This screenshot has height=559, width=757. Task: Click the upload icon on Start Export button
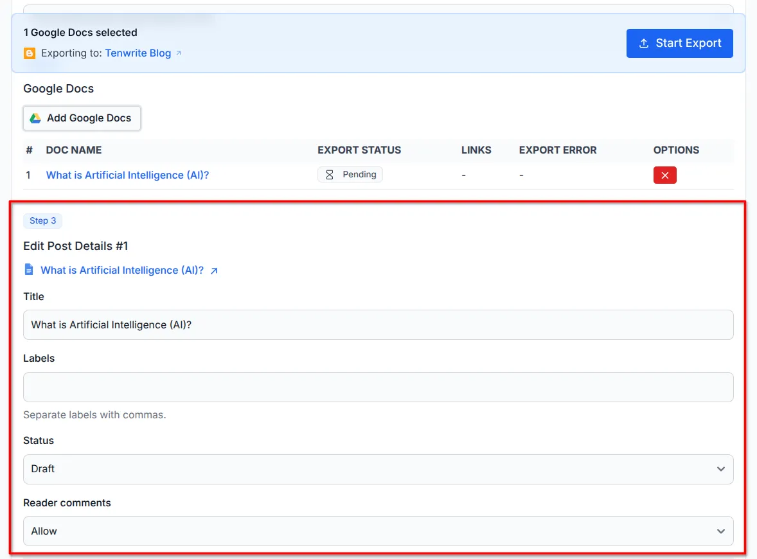[644, 42]
